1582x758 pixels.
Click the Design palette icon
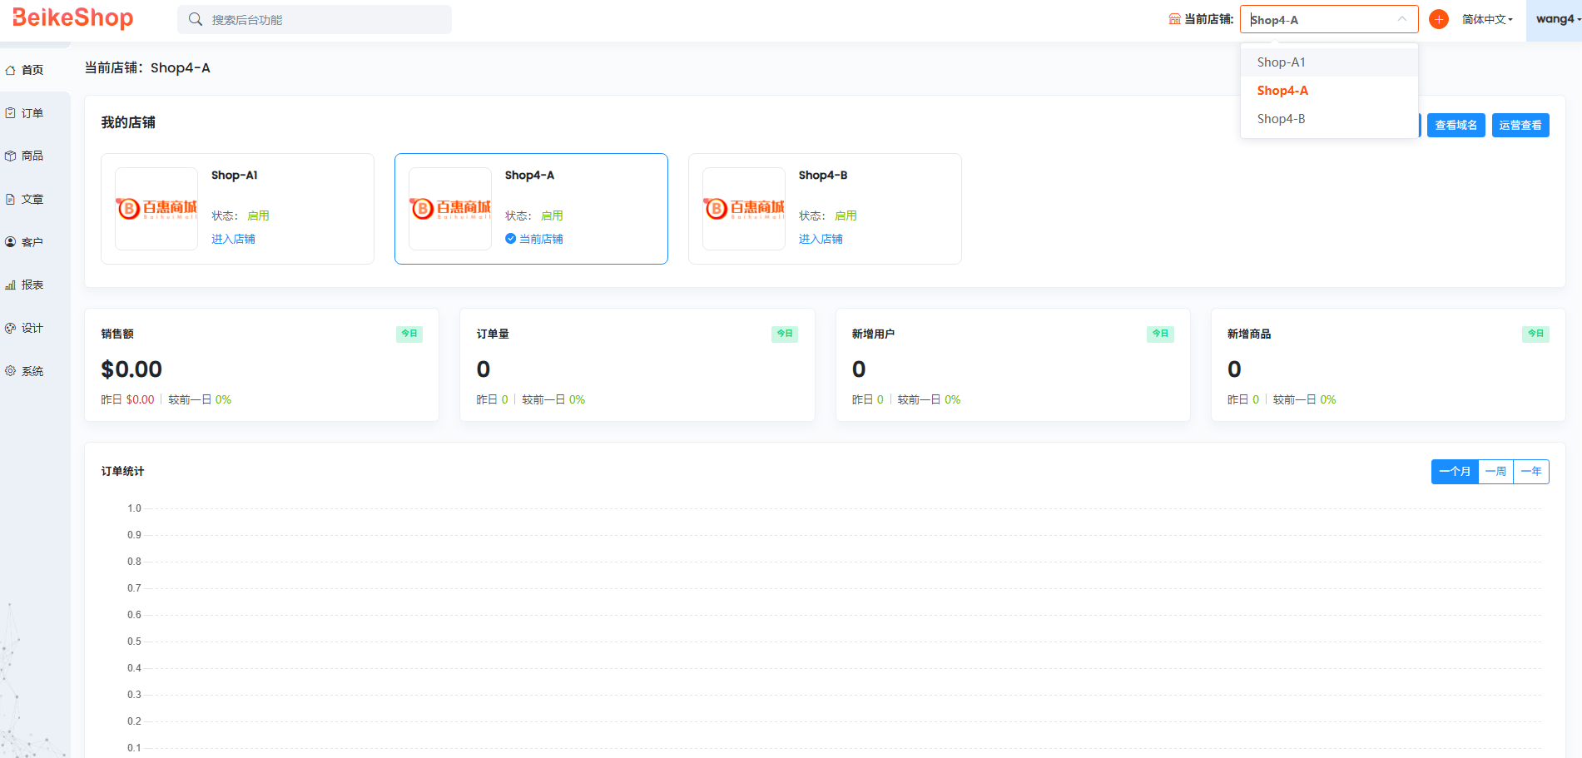tap(11, 329)
